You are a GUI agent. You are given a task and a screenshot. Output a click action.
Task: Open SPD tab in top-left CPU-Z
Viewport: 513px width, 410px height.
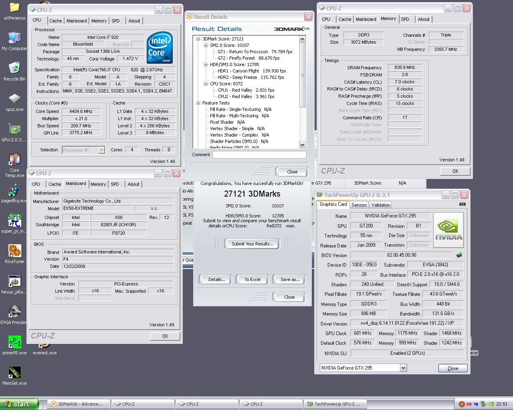click(115, 21)
